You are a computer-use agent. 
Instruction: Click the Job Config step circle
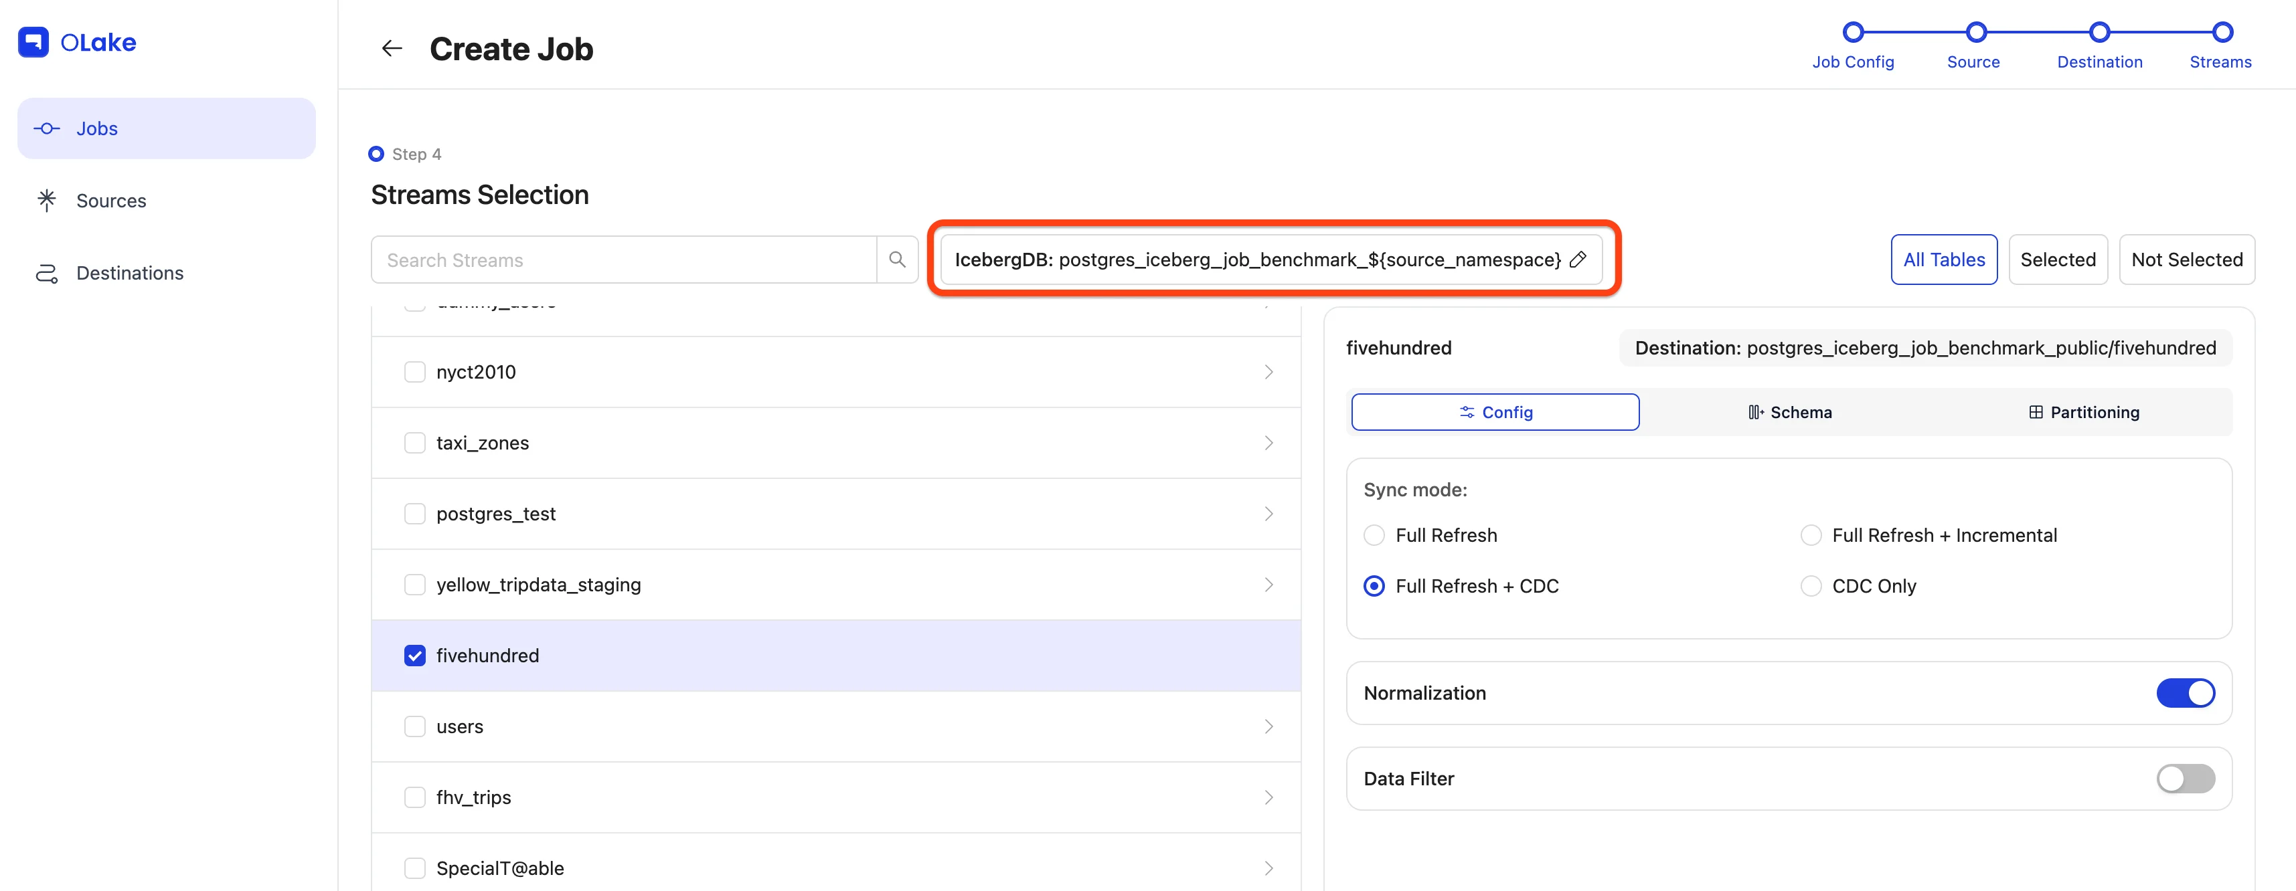point(1853,33)
